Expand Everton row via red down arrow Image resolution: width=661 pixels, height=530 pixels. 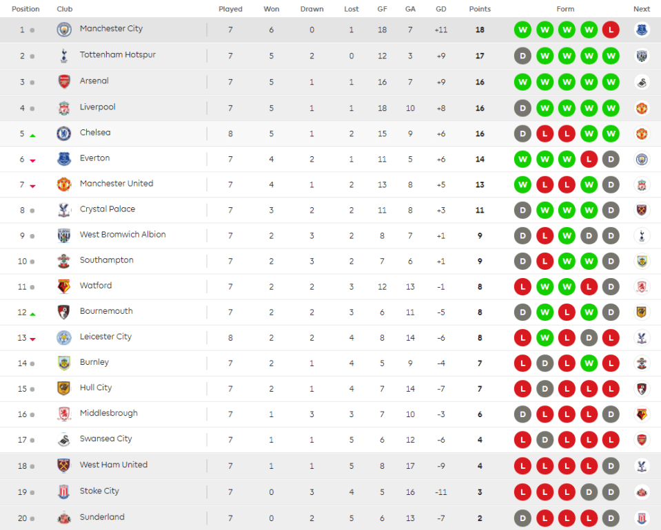pyautogui.click(x=32, y=160)
